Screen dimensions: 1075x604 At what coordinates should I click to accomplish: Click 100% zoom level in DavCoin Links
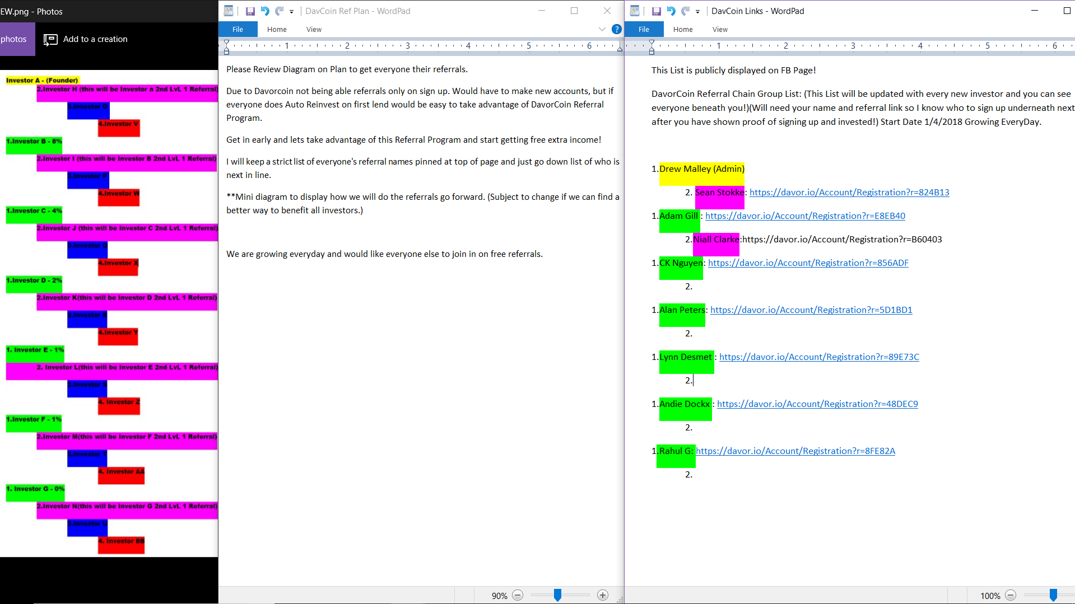(990, 596)
